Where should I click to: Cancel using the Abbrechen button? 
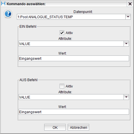(x=78, y=127)
